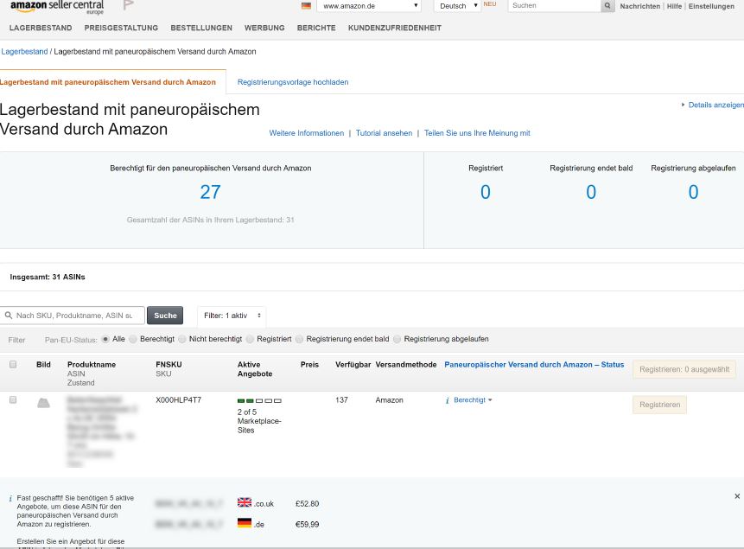The image size is (744, 549).
Task: Click the Hilfe link
Action: (674, 6)
